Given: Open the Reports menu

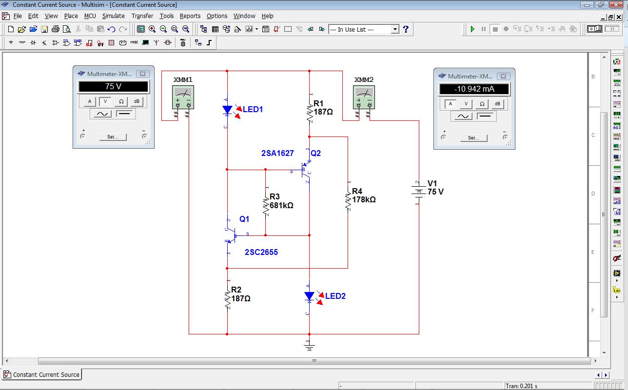Looking at the screenshot, I should [x=190, y=16].
